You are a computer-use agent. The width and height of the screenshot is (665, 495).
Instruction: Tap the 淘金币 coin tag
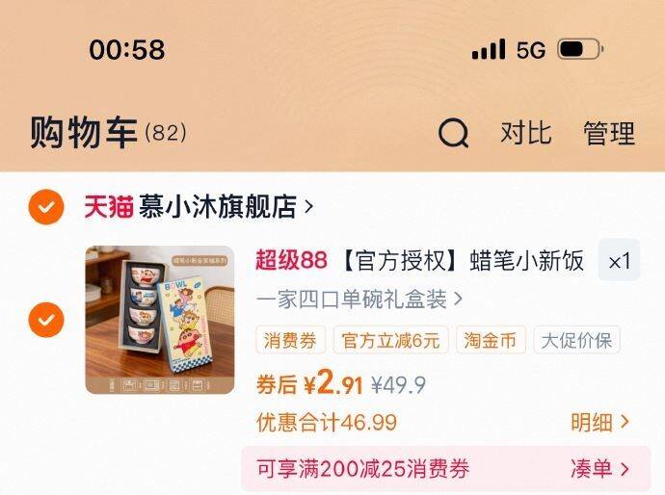pos(491,340)
